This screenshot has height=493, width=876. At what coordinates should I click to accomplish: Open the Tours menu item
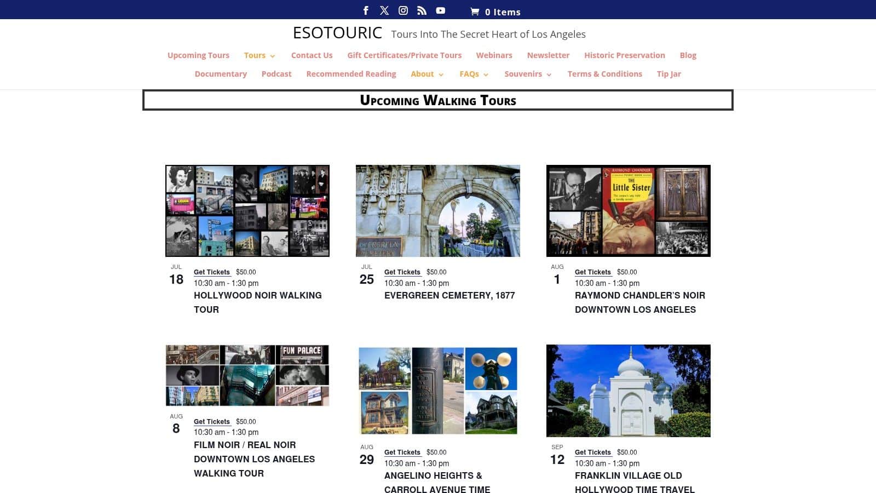pyautogui.click(x=255, y=55)
